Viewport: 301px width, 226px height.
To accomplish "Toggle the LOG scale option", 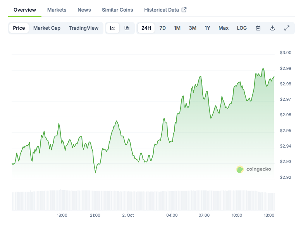I will click(x=242, y=28).
